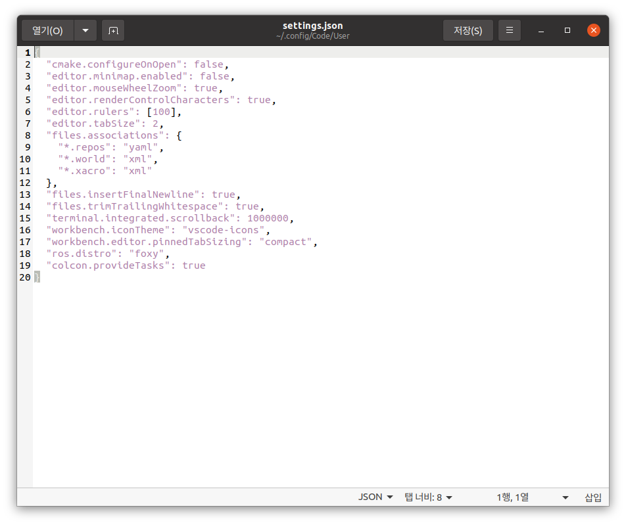Click the "*.xacro" entry
The image size is (626, 525).
tap(84, 171)
